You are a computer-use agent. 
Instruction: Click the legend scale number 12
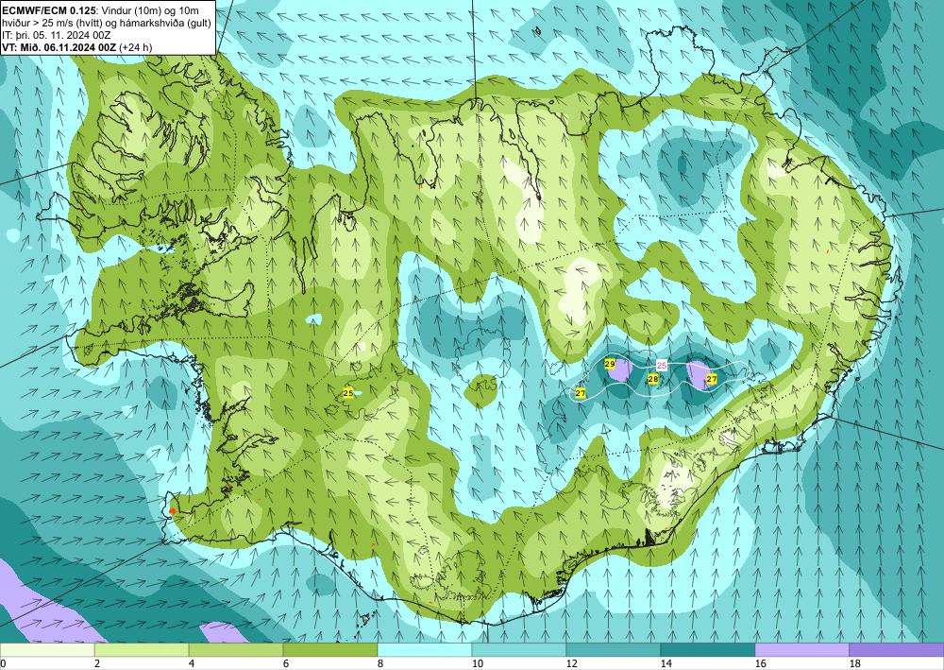tap(571, 663)
